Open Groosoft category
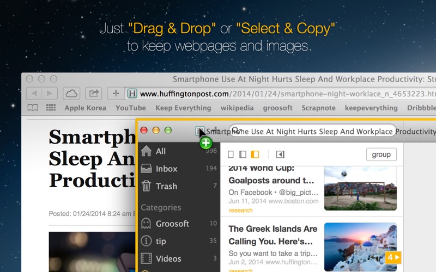 pos(179,224)
